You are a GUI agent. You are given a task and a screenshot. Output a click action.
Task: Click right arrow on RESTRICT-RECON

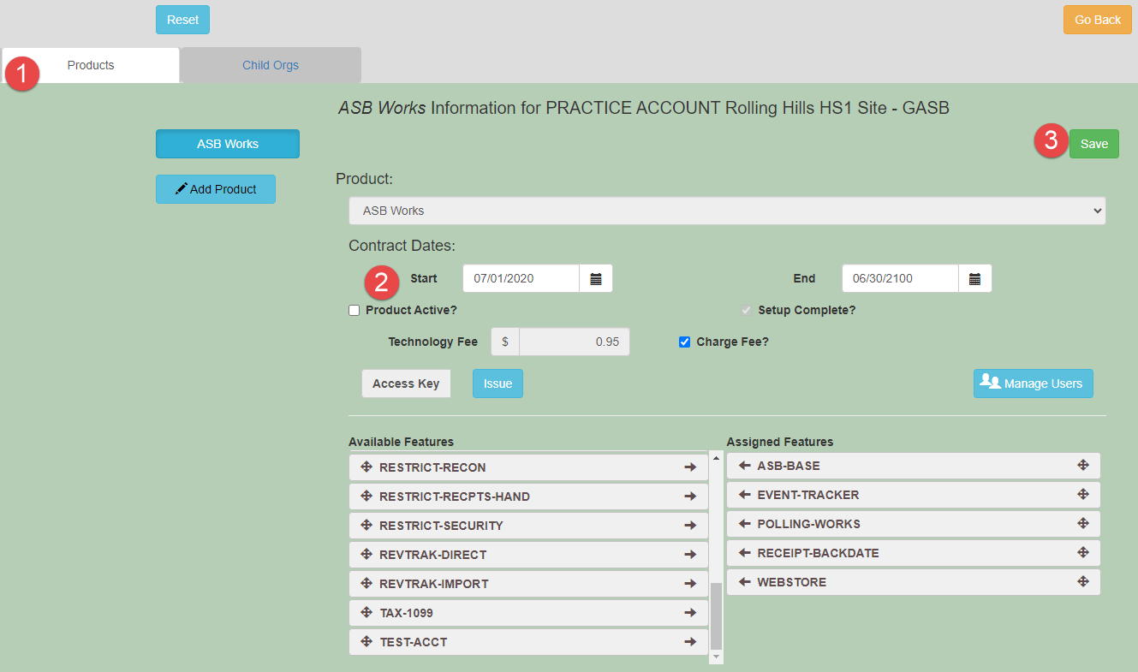tap(690, 467)
